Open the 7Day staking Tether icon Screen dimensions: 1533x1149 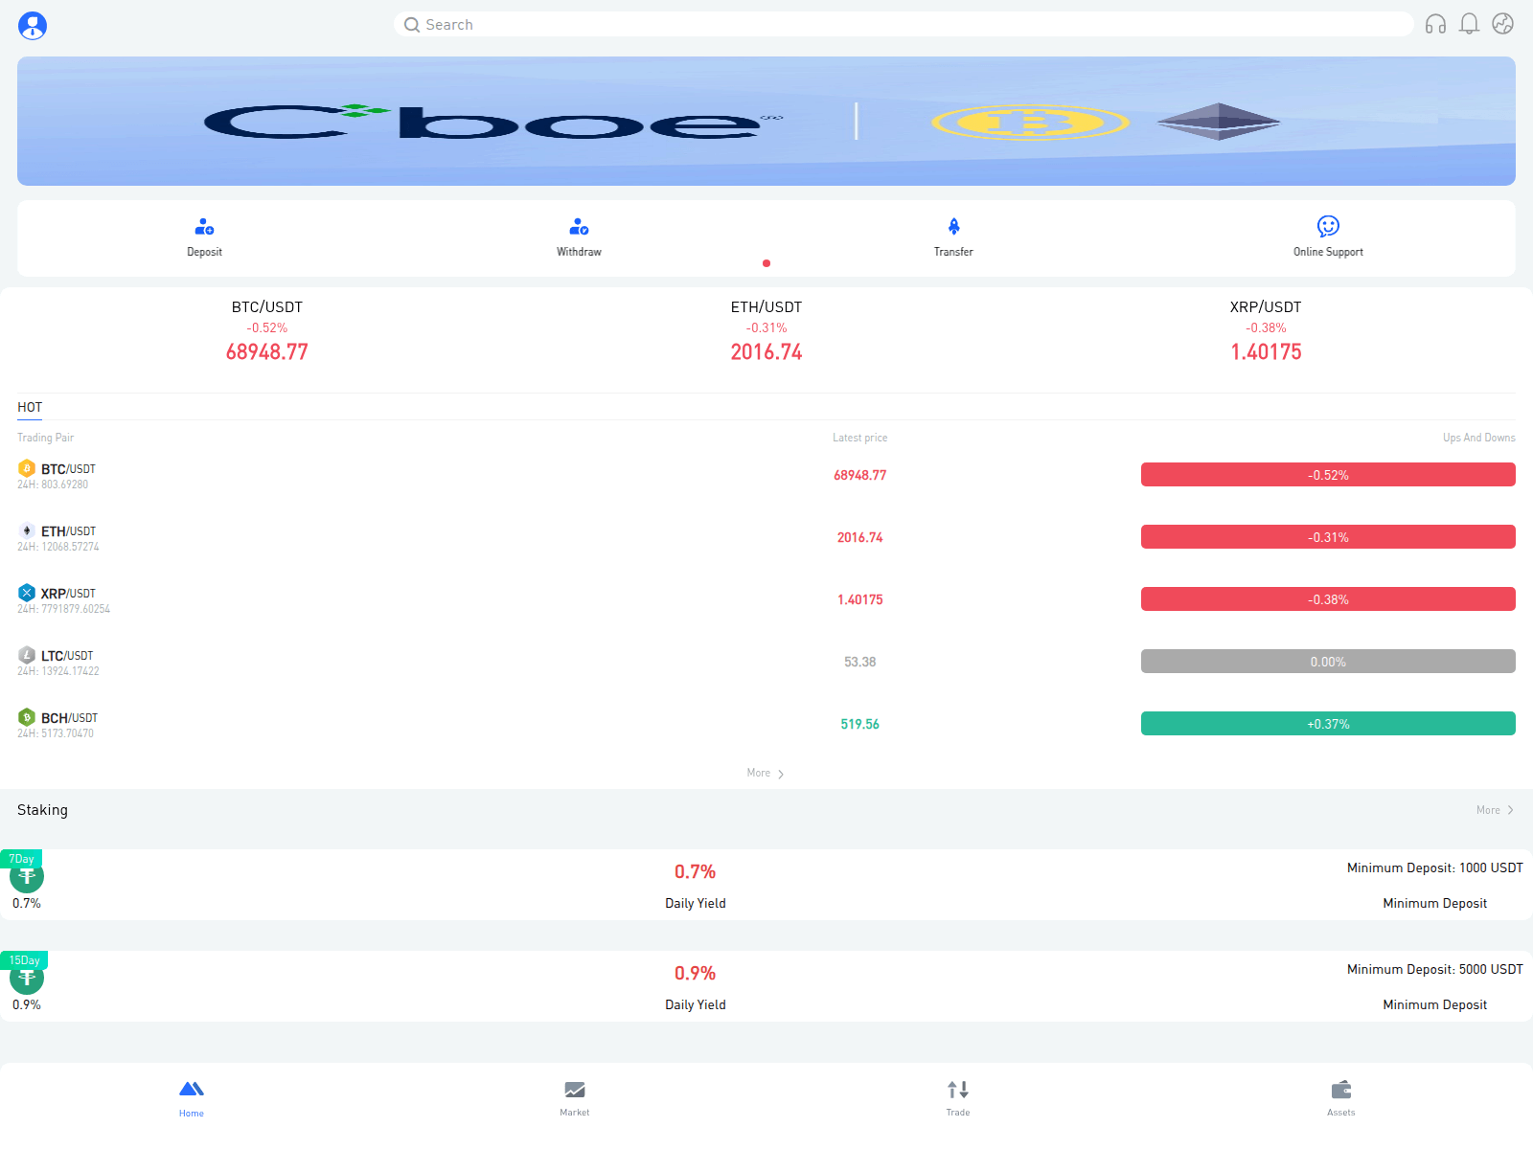tap(27, 876)
